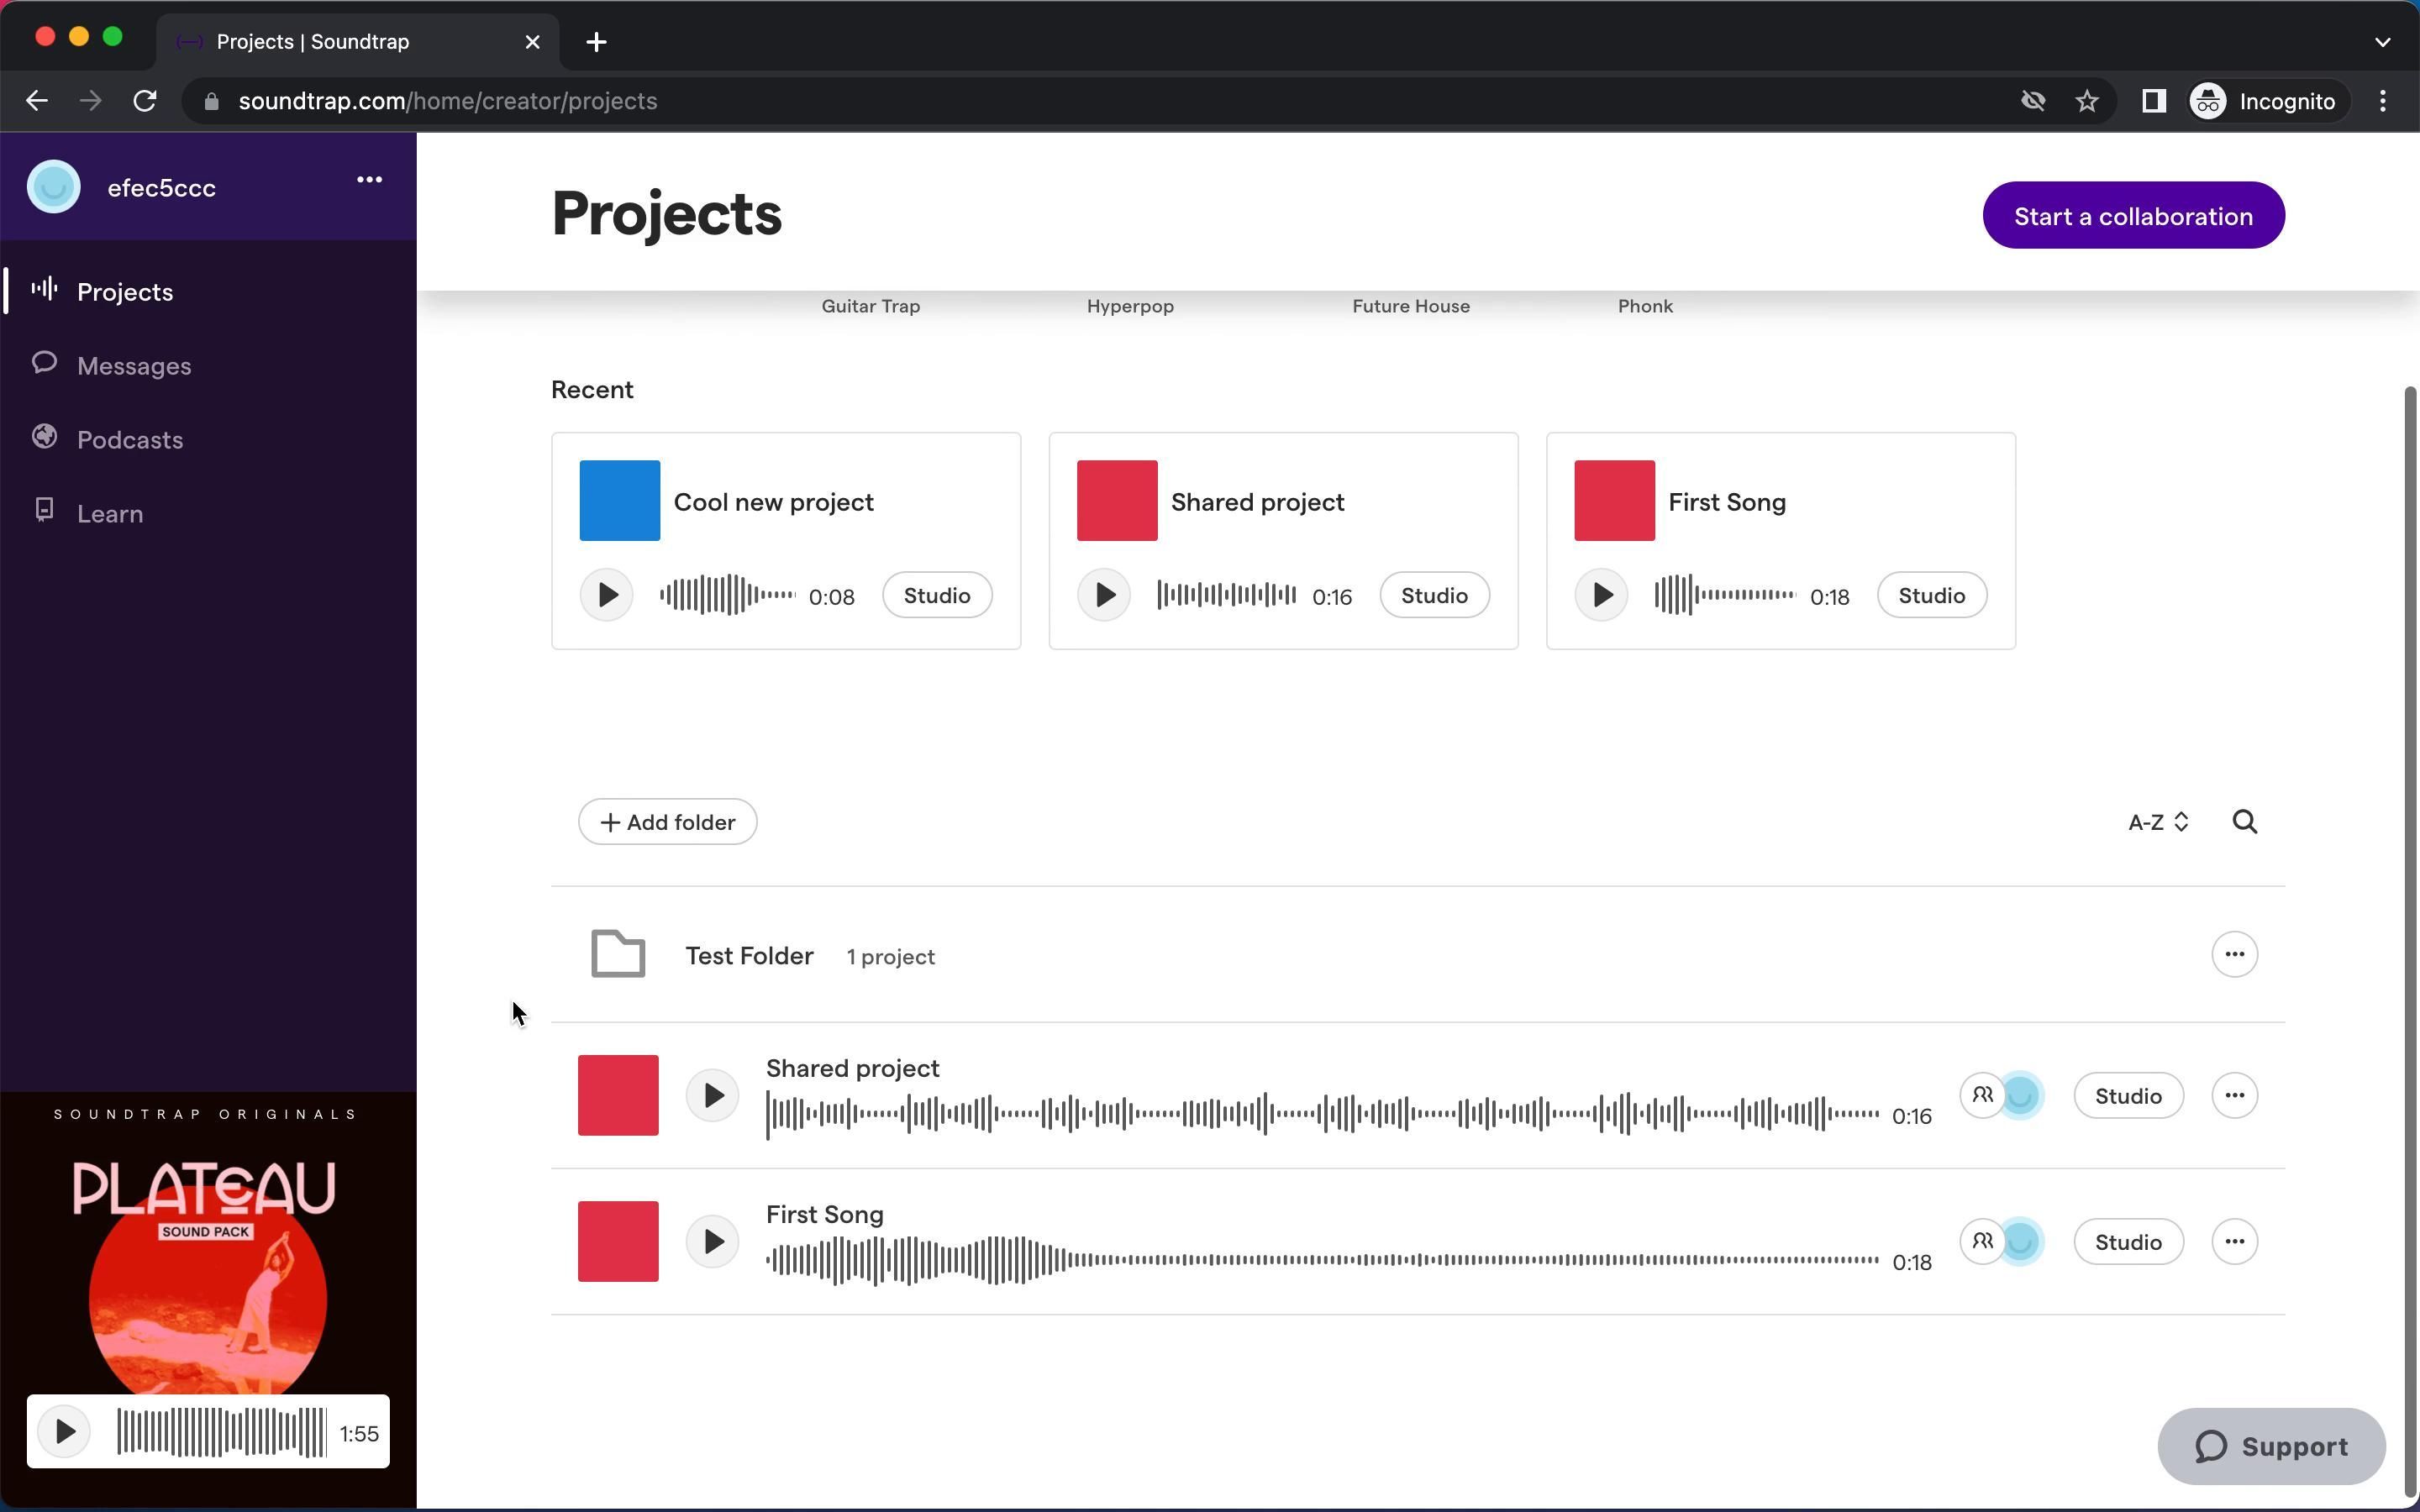The width and height of the screenshot is (2420, 1512).
Task: Click the search magnifier icon above project list
Action: click(x=2244, y=822)
